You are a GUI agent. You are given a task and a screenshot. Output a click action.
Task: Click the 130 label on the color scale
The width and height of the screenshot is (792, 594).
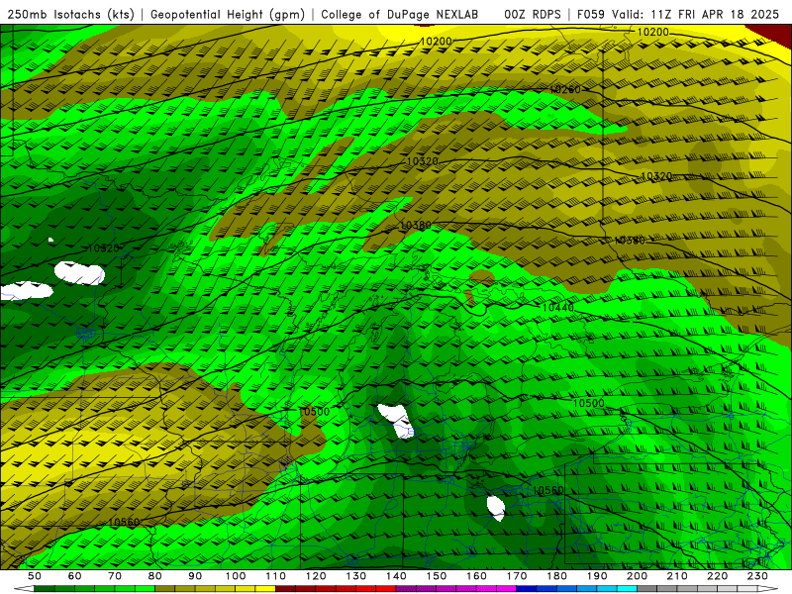355,576
